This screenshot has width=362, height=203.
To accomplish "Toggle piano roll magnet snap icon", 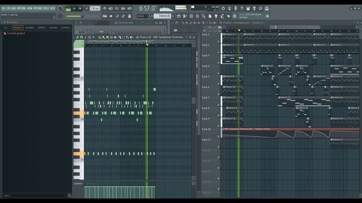I will point(82,37).
